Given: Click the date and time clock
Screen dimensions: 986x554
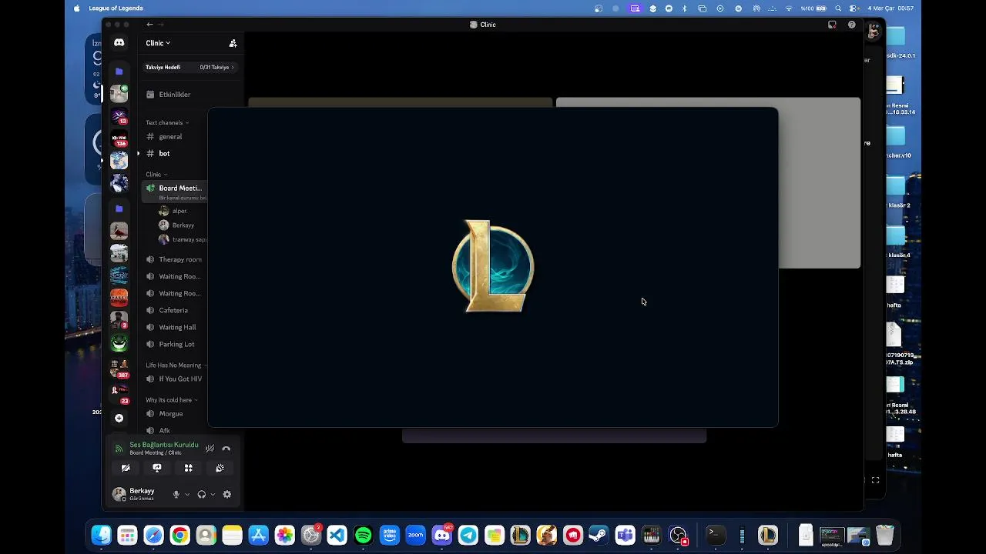Looking at the screenshot, I should pos(890,8).
